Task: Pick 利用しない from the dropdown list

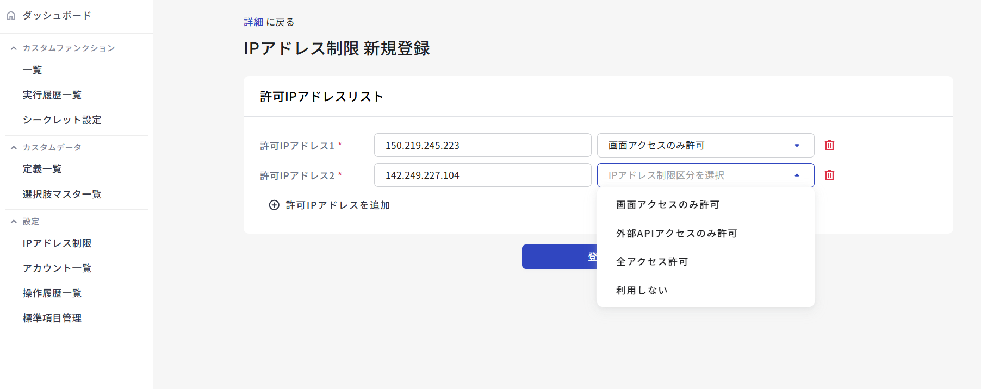Action: [641, 291]
